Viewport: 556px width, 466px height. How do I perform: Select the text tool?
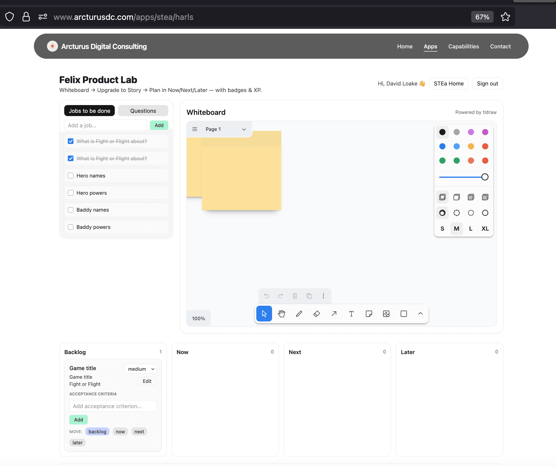point(351,314)
